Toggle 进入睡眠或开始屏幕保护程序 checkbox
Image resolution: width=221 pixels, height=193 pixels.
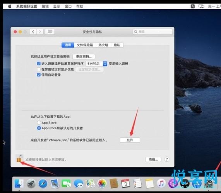pos(39,64)
